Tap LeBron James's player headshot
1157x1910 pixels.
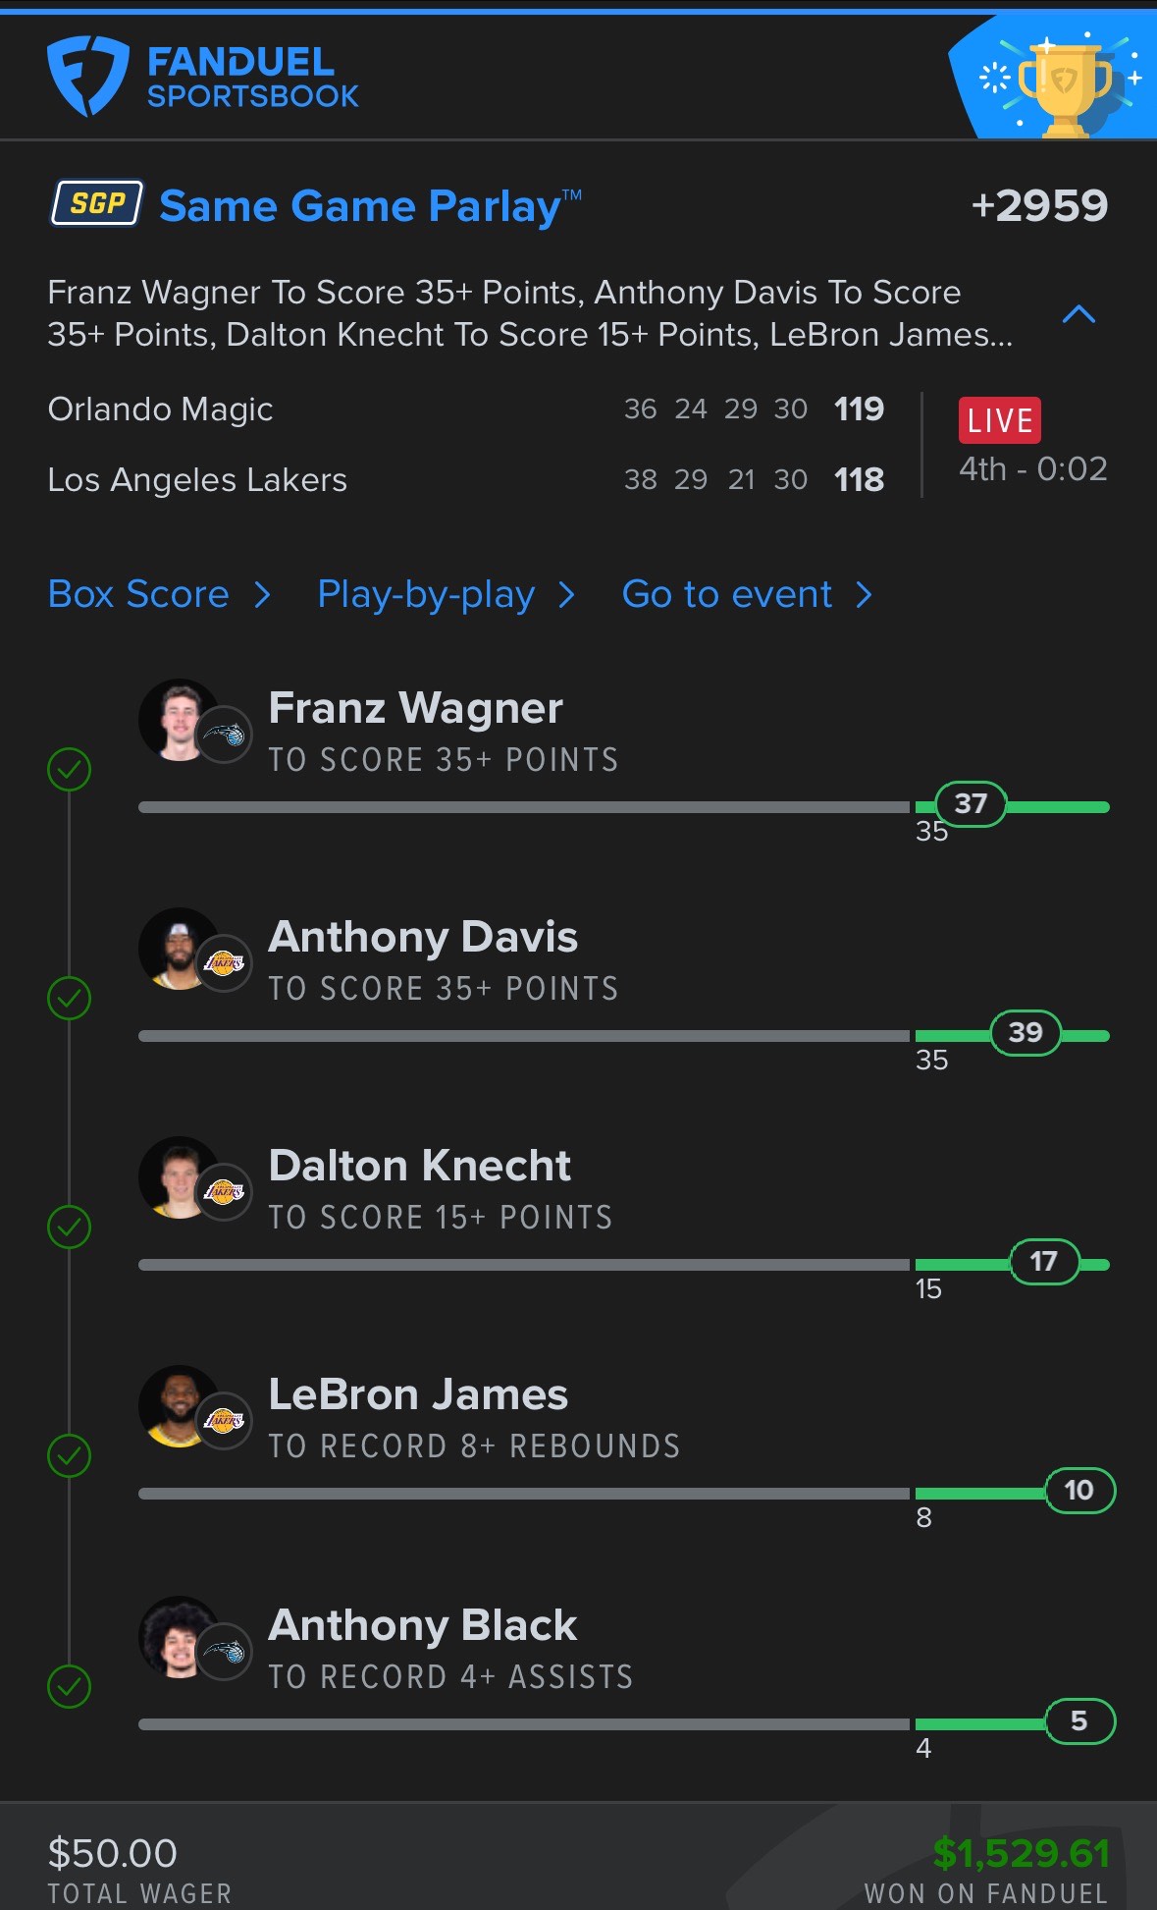point(177,1405)
